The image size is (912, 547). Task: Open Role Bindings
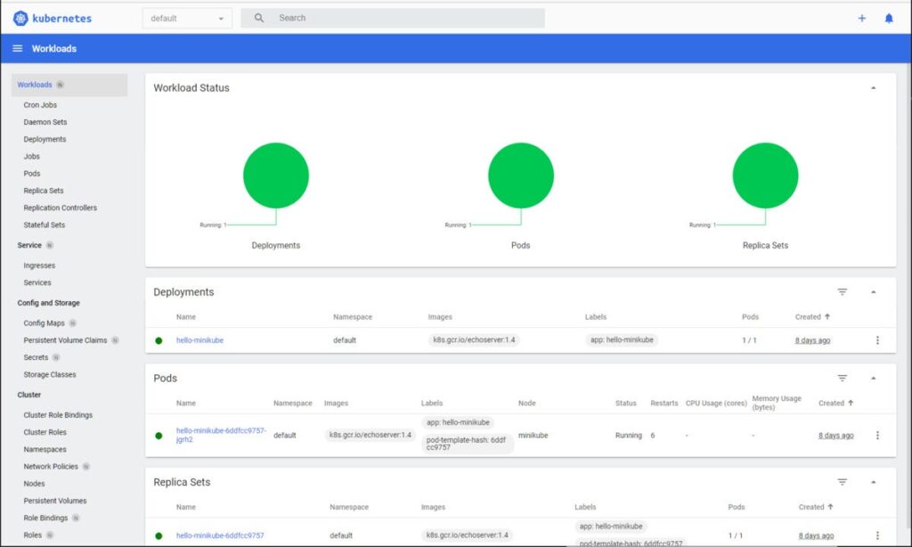45,518
